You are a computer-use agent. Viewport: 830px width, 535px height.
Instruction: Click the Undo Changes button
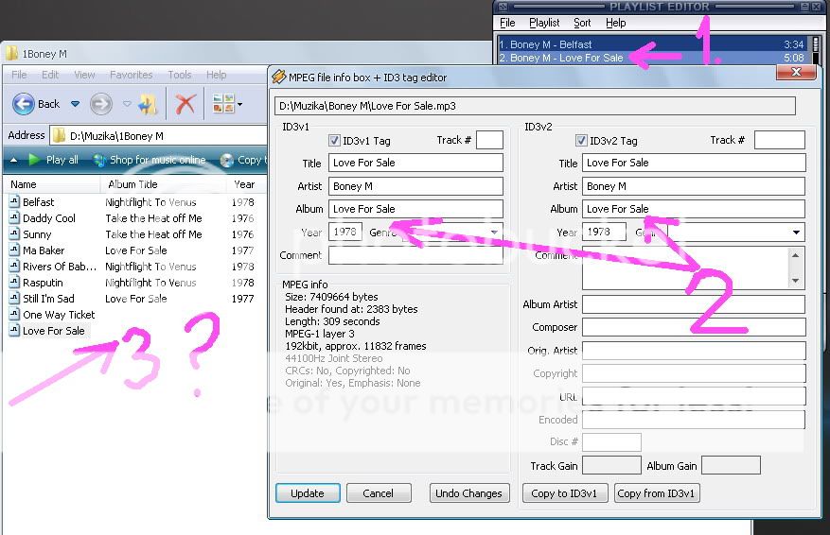point(469,493)
